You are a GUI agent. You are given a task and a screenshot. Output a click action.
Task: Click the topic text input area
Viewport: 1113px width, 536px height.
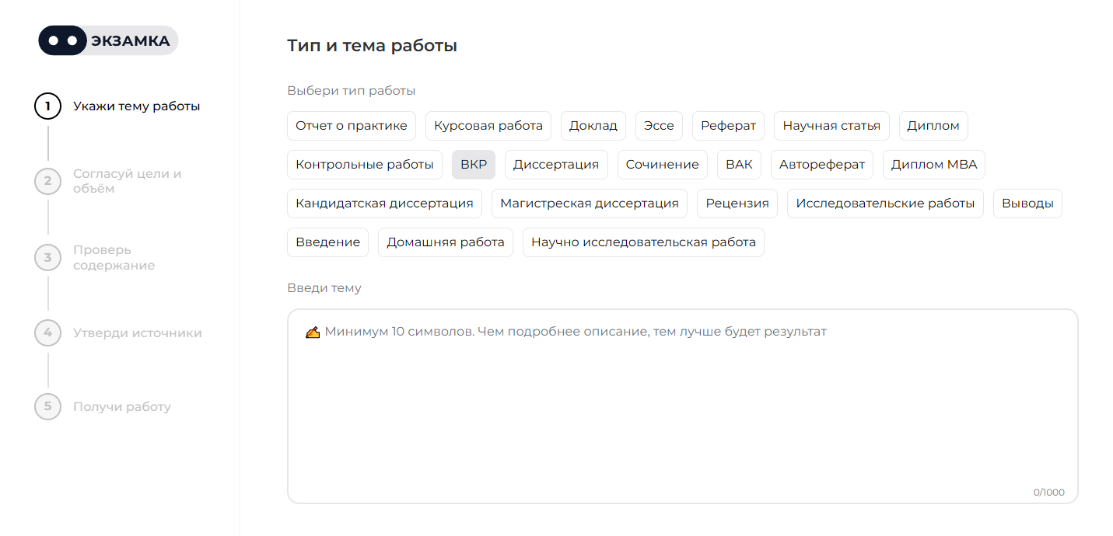pyautogui.click(x=682, y=404)
